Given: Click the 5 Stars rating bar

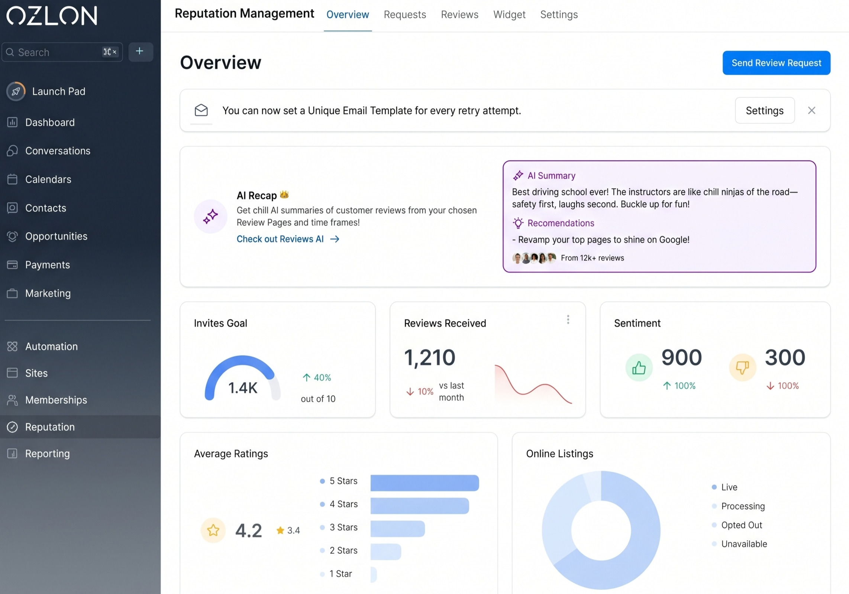Looking at the screenshot, I should coord(424,483).
